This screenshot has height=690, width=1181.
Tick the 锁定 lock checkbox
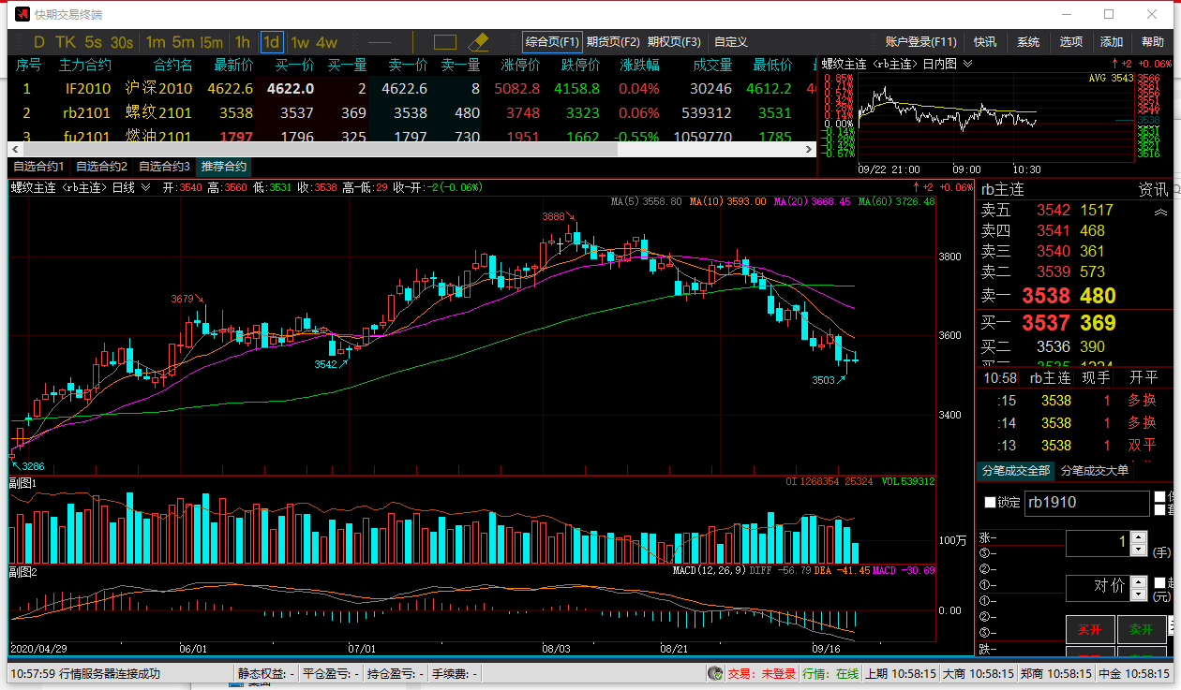coord(991,503)
